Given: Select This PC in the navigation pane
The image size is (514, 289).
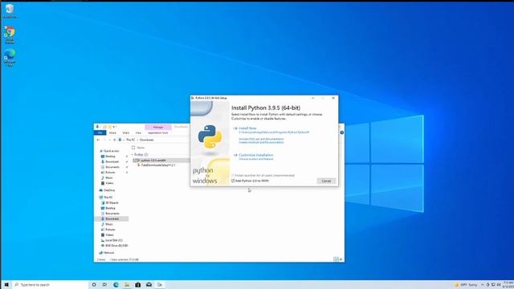Looking at the screenshot, I should click(108, 197).
